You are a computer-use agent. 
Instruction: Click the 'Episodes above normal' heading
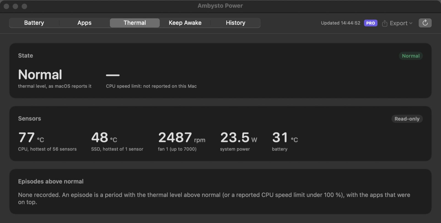(51, 181)
